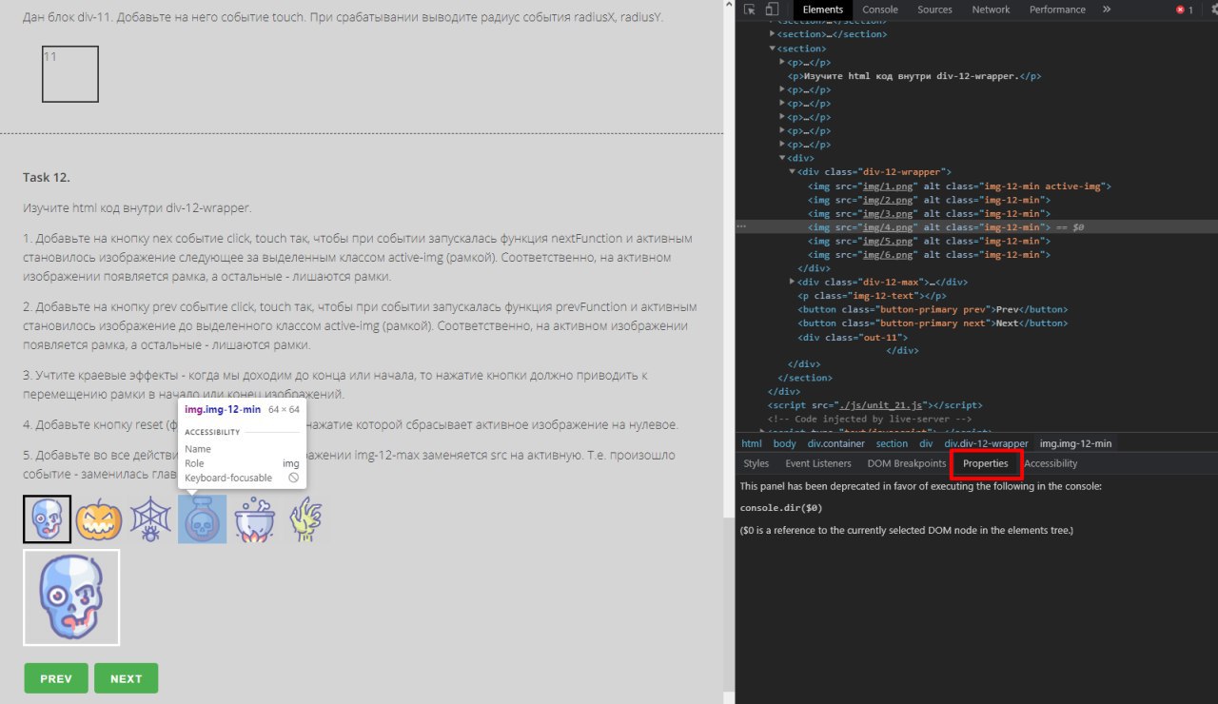Viewport: 1218px width, 704px height.
Task: Select the button-primary next element row
Action: (x=933, y=323)
